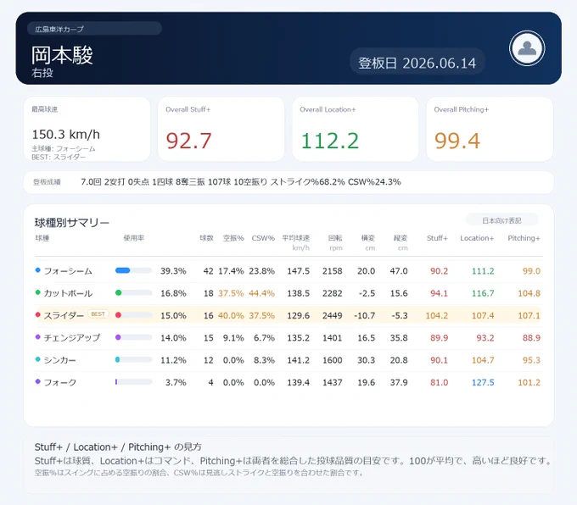Viewport: 577px width, 505px height.
Task: Click the 39.3% usage value
Action: click(173, 271)
